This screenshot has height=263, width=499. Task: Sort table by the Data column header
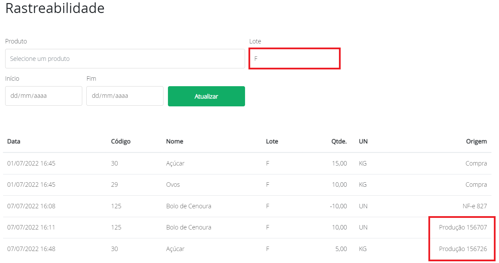tap(14, 141)
